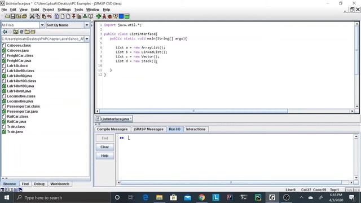Screen dimensions: 361x203
Task: Open the Settings menu
Action: tap(64, 10)
